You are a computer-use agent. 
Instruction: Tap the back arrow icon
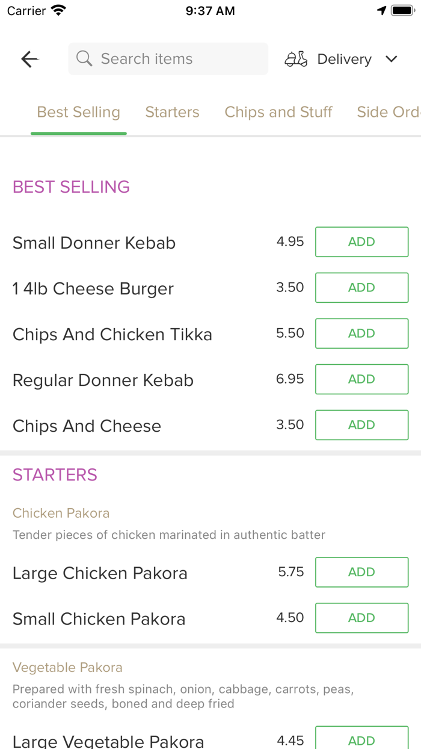pos(29,59)
